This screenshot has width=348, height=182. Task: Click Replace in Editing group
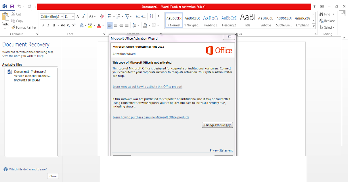327,21
